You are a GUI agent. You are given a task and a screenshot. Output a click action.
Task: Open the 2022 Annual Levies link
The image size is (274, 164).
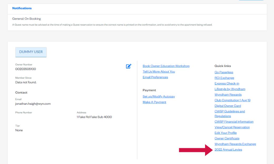(228, 150)
